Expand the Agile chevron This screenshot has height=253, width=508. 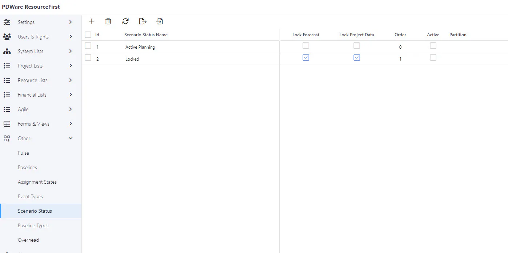point(71,109)
